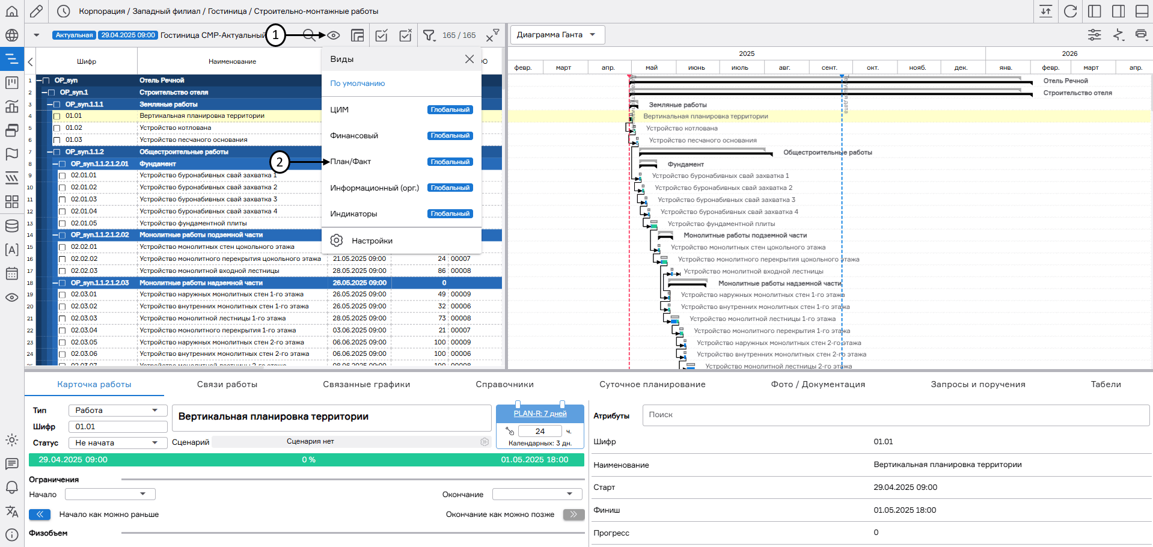1153x547 pixels.
Task: Tick checkbox for row 01.02
Action: 57,128
